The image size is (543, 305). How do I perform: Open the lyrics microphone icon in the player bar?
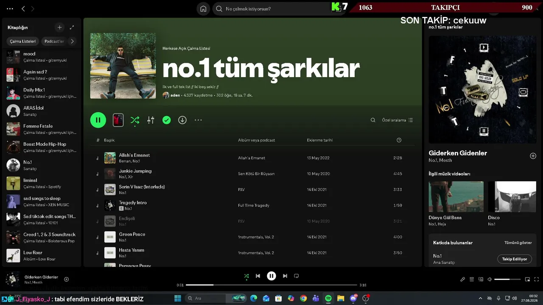tap(463, 279)
